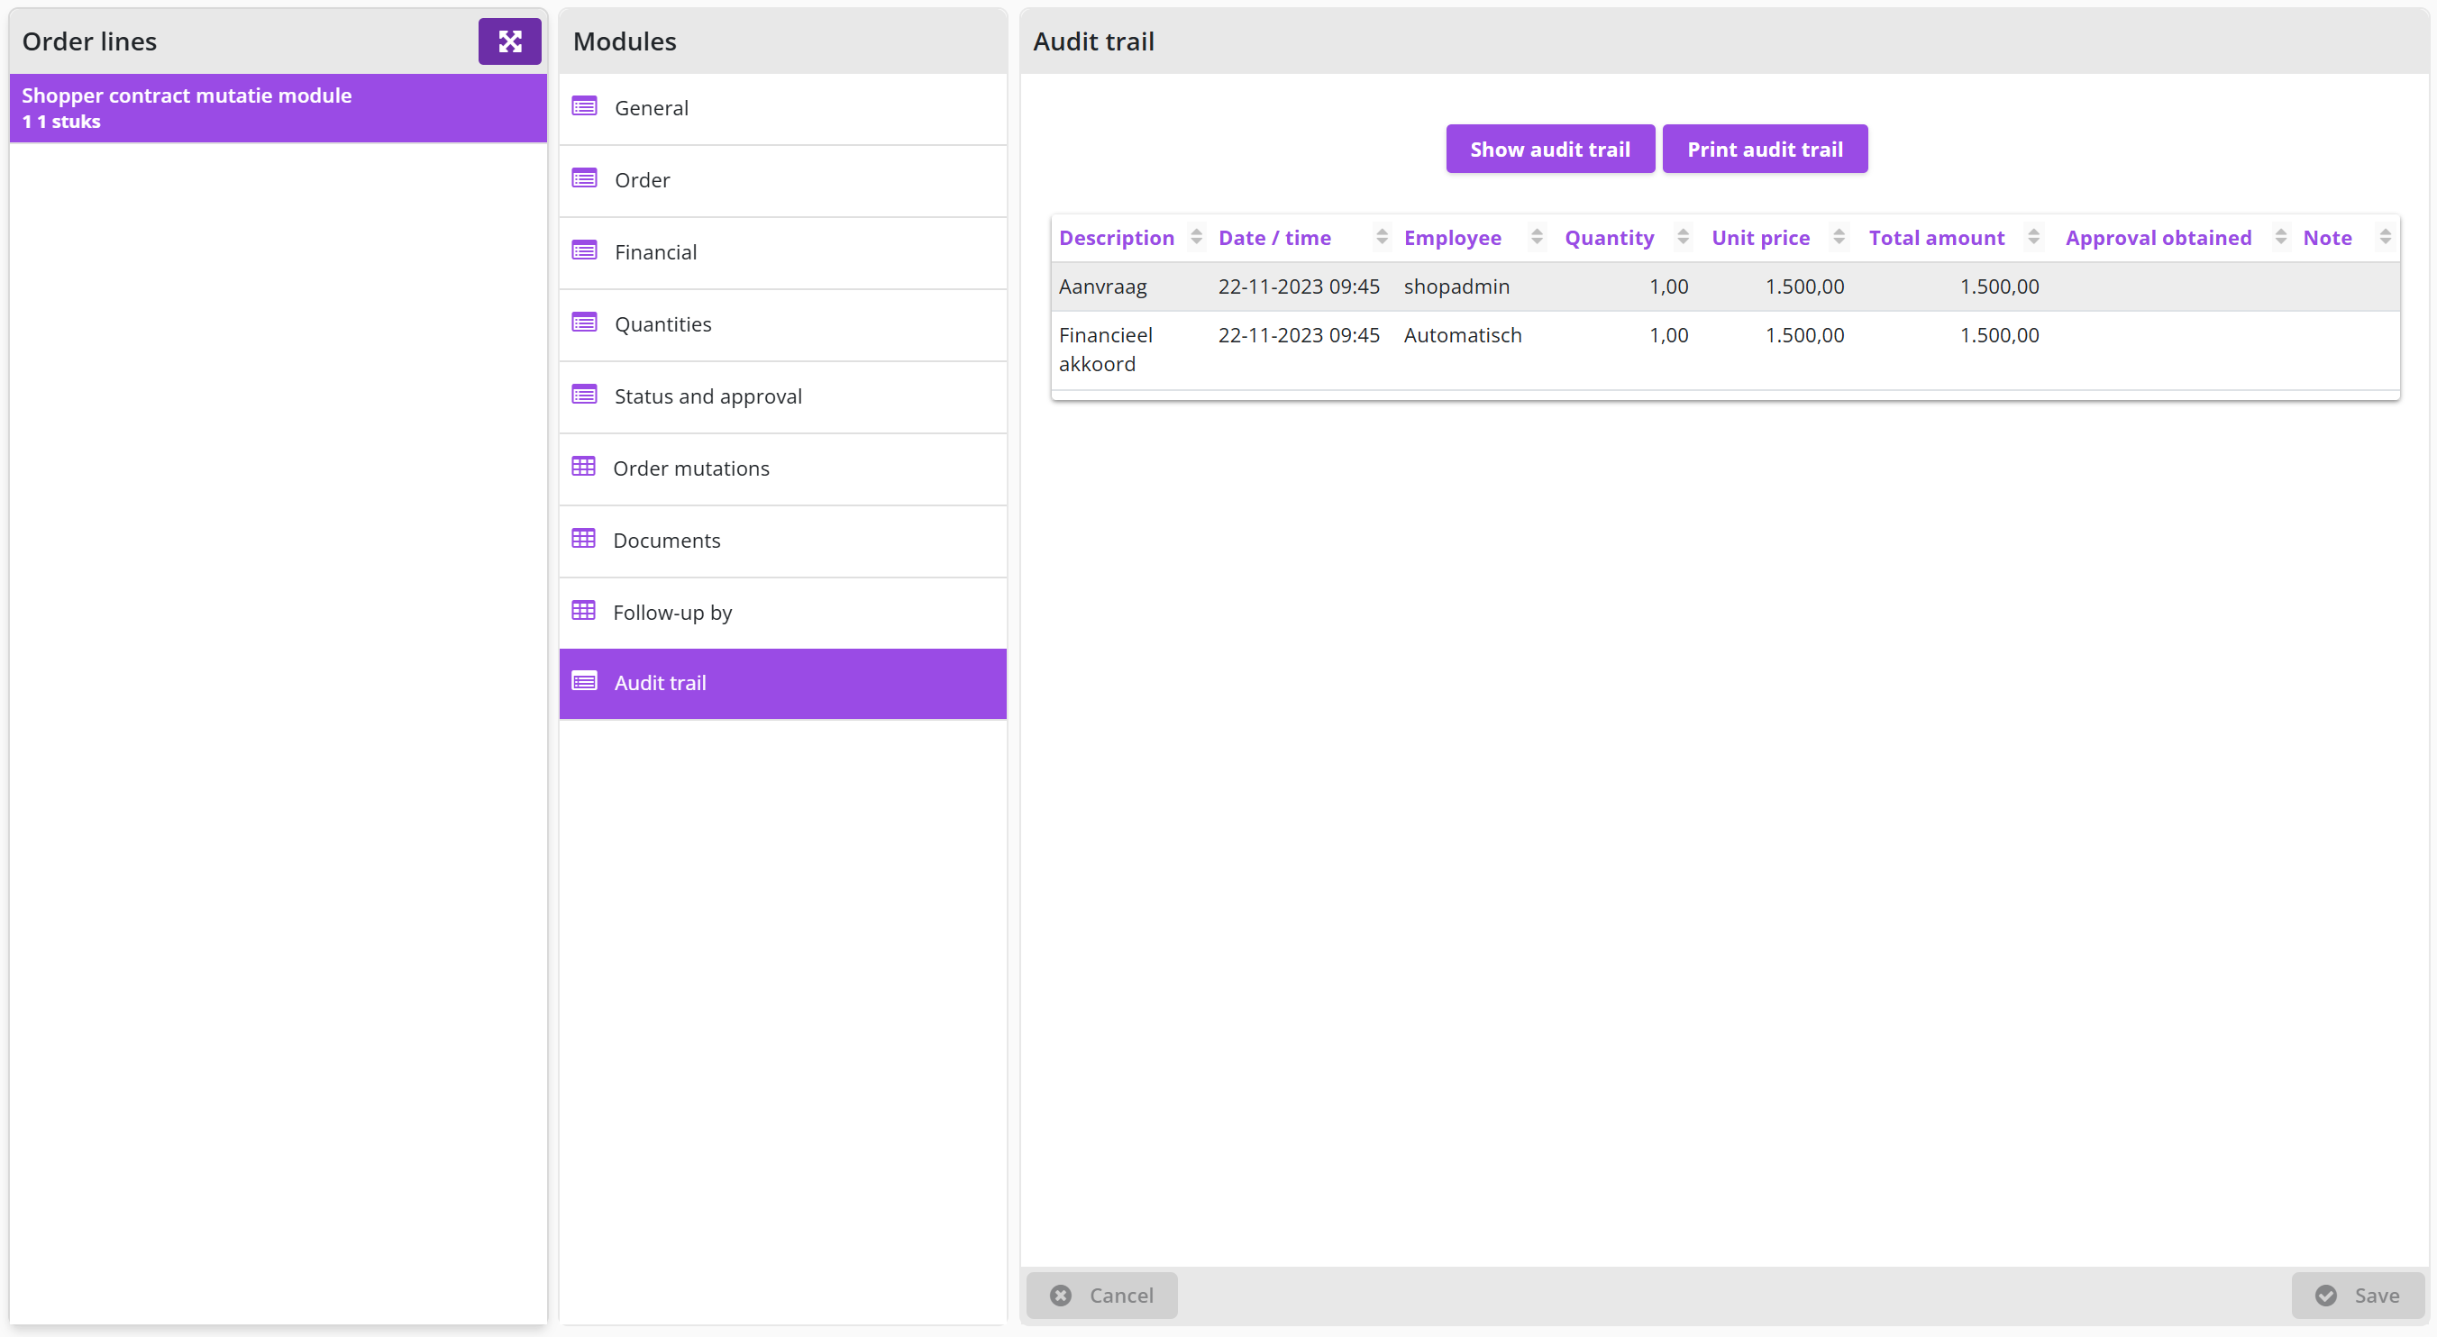Select the Aanvraag audit trail row
The width and height of the screenshot is (2437, 1337).
[1725, 286]
